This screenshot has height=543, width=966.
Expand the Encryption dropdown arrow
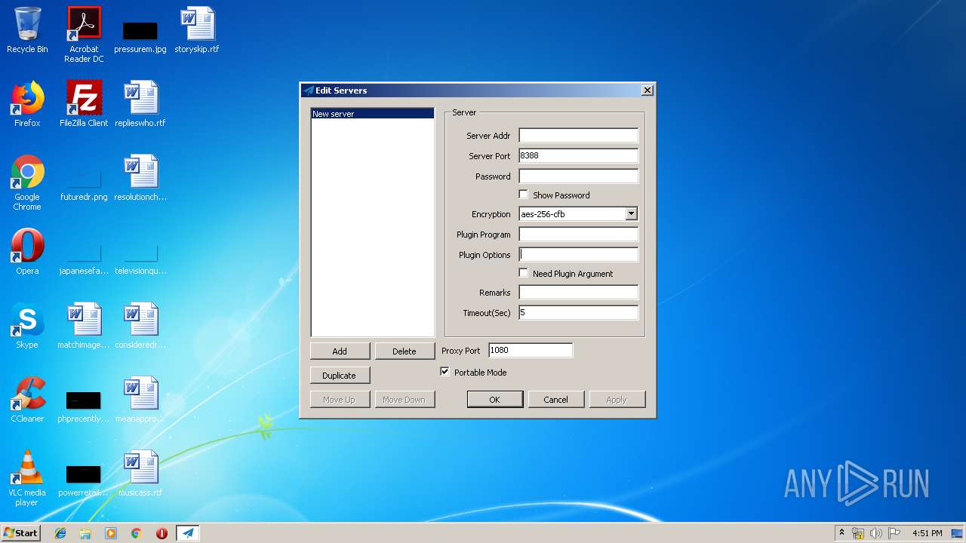[x=632, y=214]
